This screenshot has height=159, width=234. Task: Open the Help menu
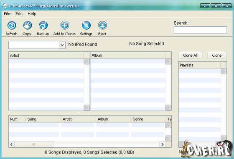pos(32,14)
